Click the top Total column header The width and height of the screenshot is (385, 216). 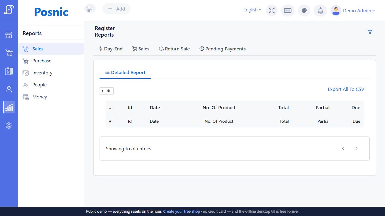(x=283, y=107)
